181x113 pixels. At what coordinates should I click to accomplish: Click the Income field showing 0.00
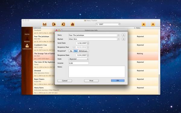click(79, 63)
